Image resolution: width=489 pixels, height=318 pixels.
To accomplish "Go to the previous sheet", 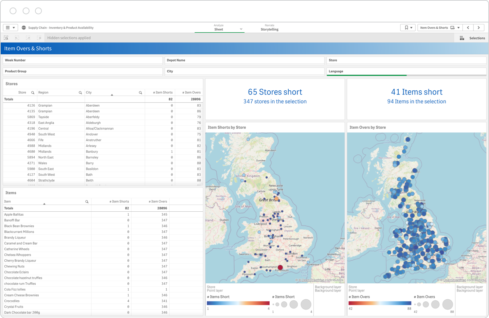I will [468, 28].
